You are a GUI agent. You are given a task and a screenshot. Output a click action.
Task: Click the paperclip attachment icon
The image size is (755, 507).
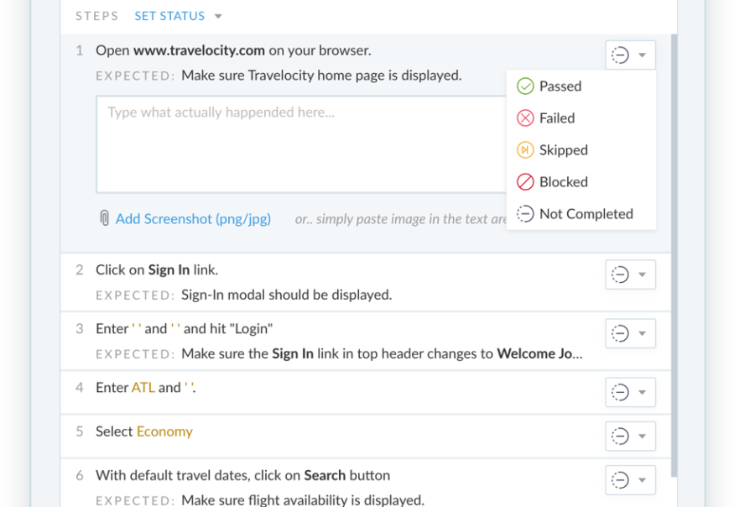104,219
